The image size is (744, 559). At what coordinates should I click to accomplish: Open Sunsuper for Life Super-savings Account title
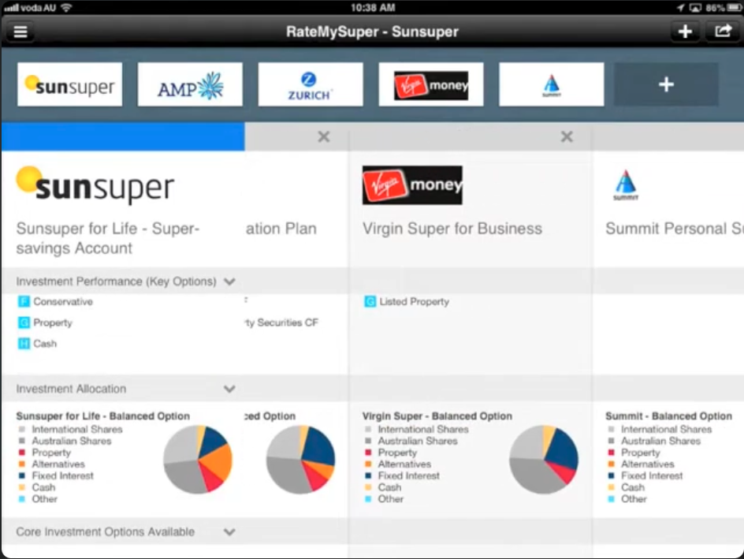point(108,238)
